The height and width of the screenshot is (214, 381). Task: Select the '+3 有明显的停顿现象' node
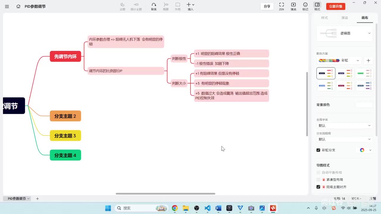[232, 83]
